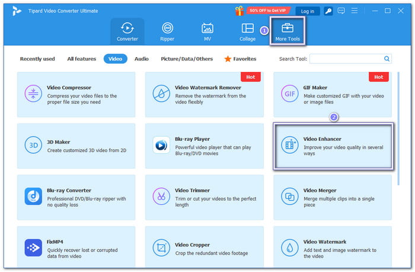Click 'Crop the redundant video footage' text
This screenshot has height=272, width=415.
(212, 253)
